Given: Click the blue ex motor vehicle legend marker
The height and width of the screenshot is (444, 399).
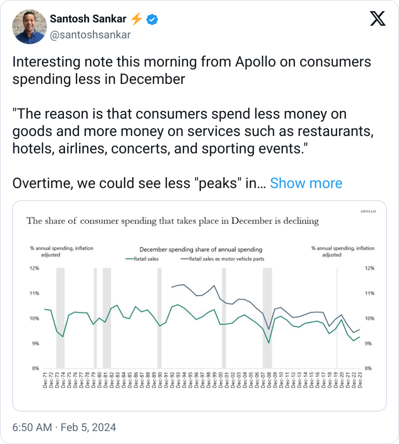Looking at the screenshot, I should (x=185, y=259).
